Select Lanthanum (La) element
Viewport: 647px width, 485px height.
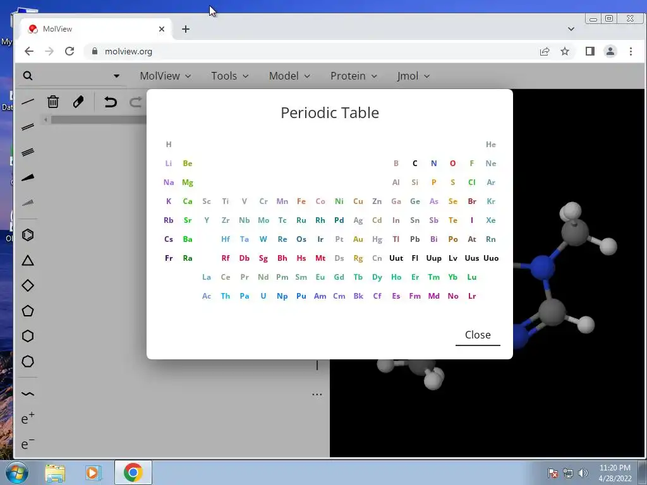pos(207,277)
